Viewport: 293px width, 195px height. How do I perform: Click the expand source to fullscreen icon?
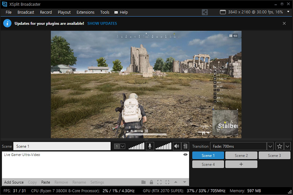point(159,182)
